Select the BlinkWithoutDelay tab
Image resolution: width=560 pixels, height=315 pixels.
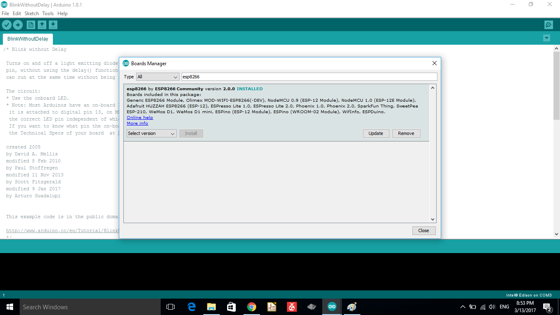click(x=28, y=39)
